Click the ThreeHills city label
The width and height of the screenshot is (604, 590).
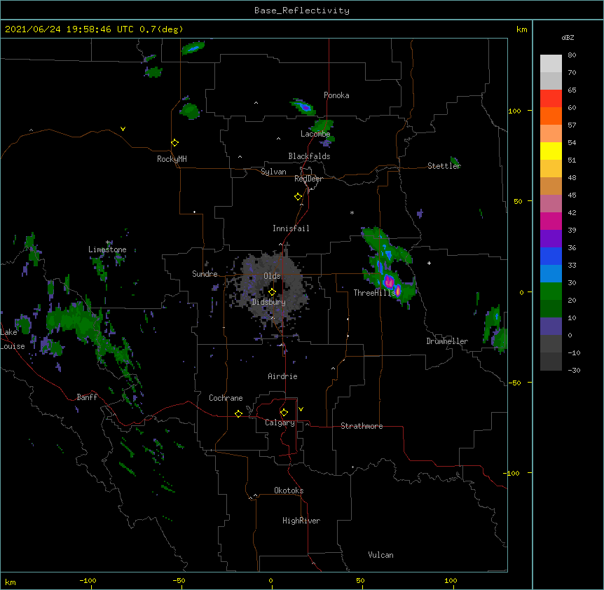pyautogui.click(x=374, y=293)
